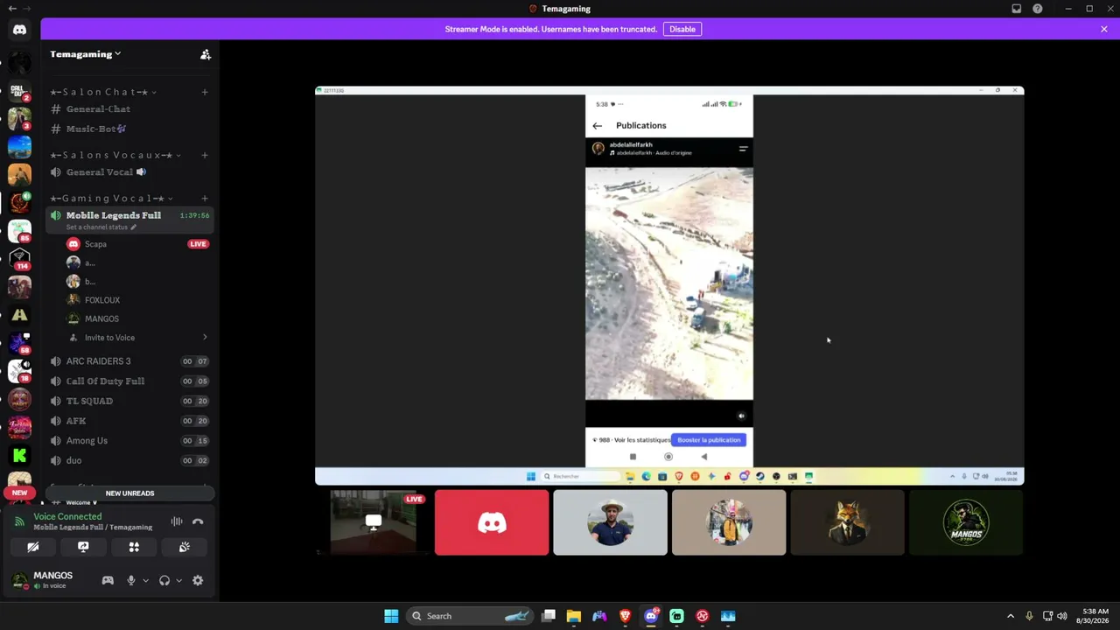Select the live stream thumbnail tile

pos(373,522)
